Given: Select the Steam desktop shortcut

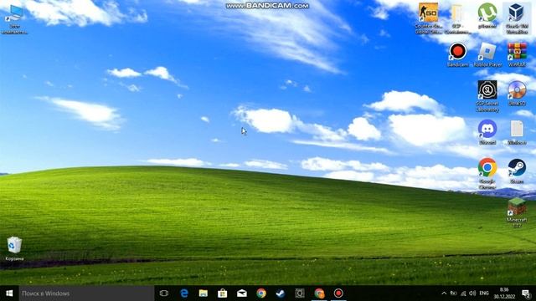Looking at the screenshot, I should (517, 171).
